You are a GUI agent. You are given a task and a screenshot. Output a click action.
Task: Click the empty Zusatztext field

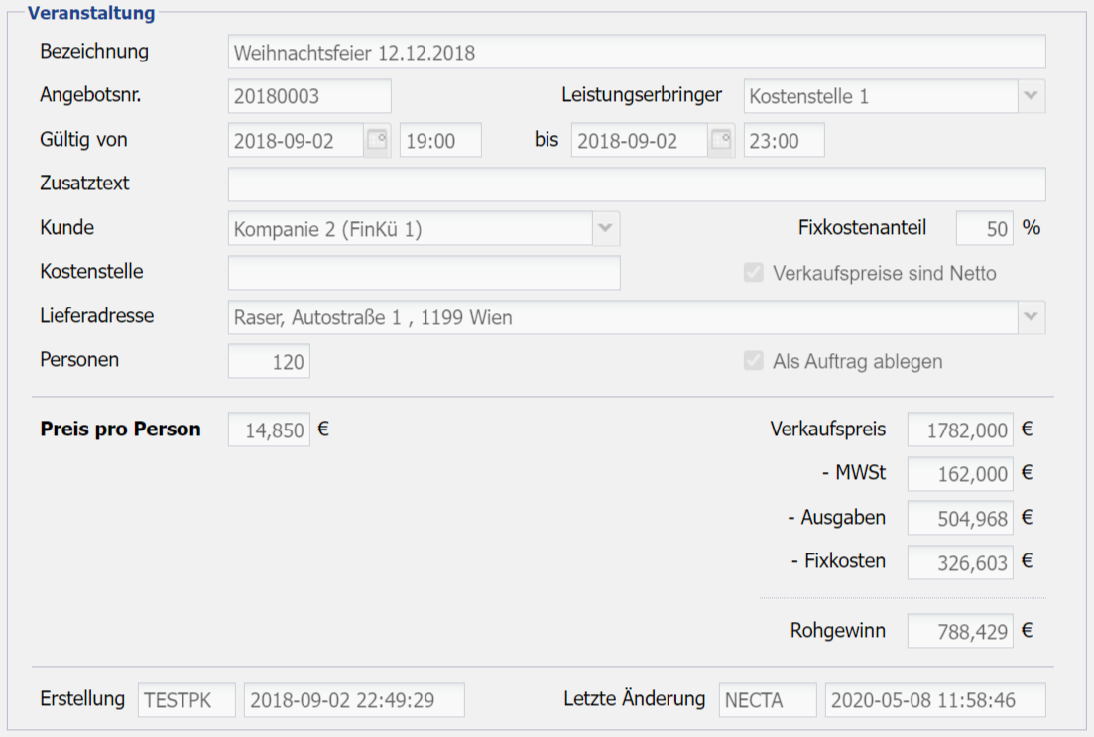(636, 184)
